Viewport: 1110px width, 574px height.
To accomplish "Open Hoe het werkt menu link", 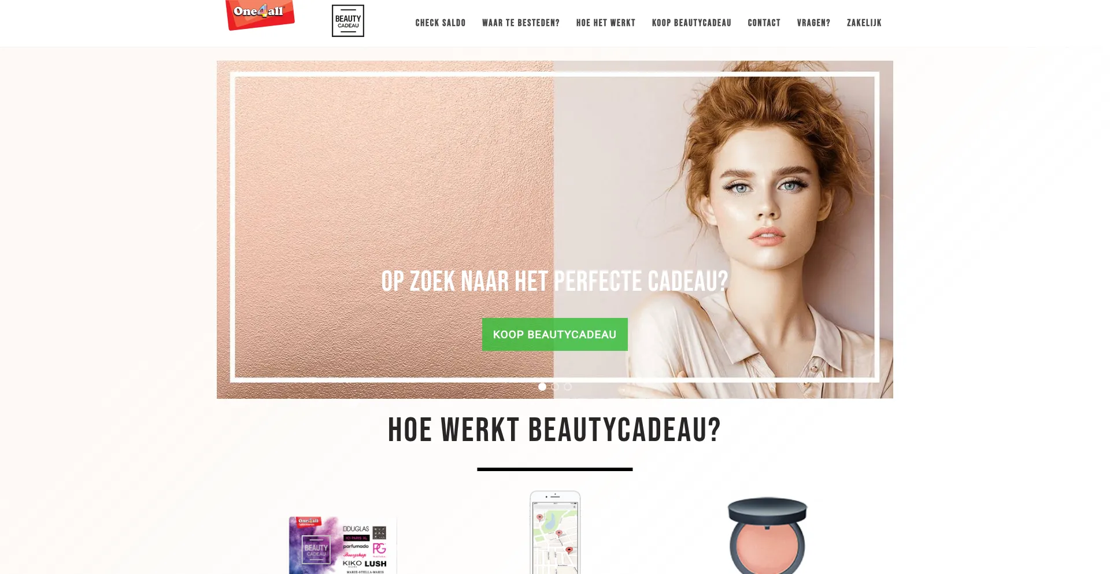I will click(x=606, y=23).
